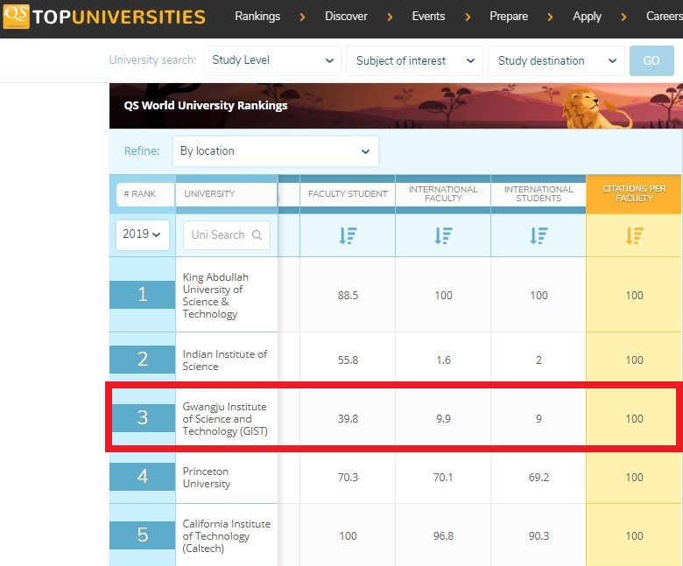Screen dimensions: 683x566
Task: Click the magnifier icon in Uni Search
Action: [x=257, y=235]
